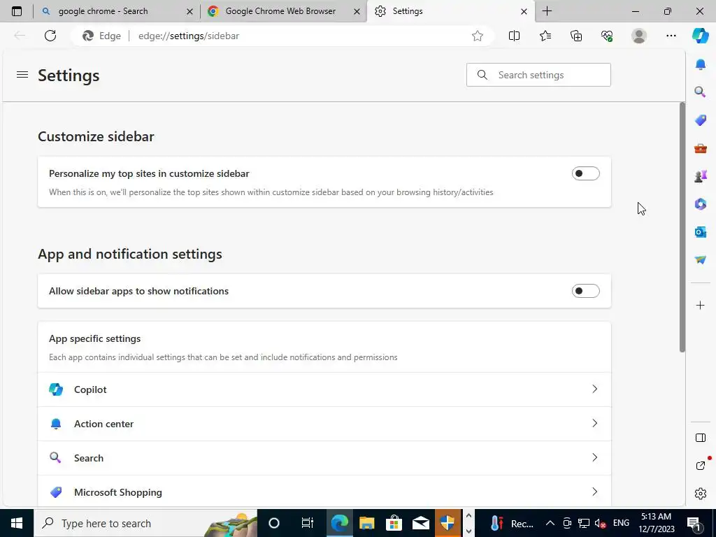Expand Copilot app settings row chevron
Image resolution: width=716 pixels, height=537 pixels.
pos(594,389)
